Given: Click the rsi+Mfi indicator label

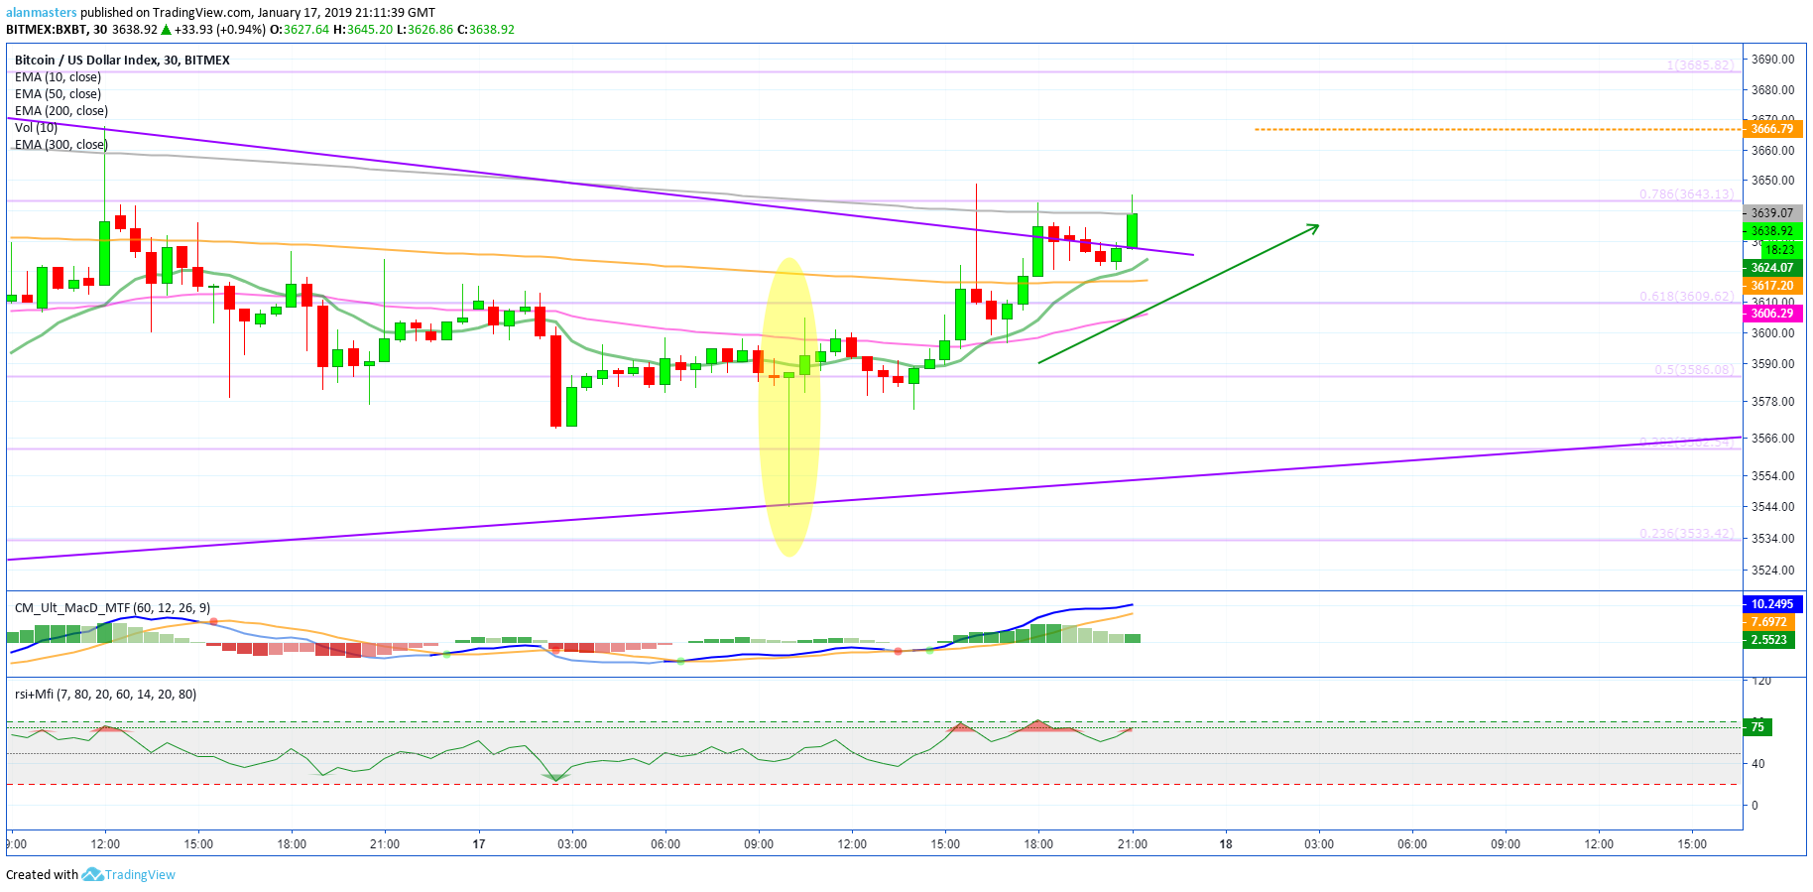Looking at the screenshot, I should (x=105, y=695).
